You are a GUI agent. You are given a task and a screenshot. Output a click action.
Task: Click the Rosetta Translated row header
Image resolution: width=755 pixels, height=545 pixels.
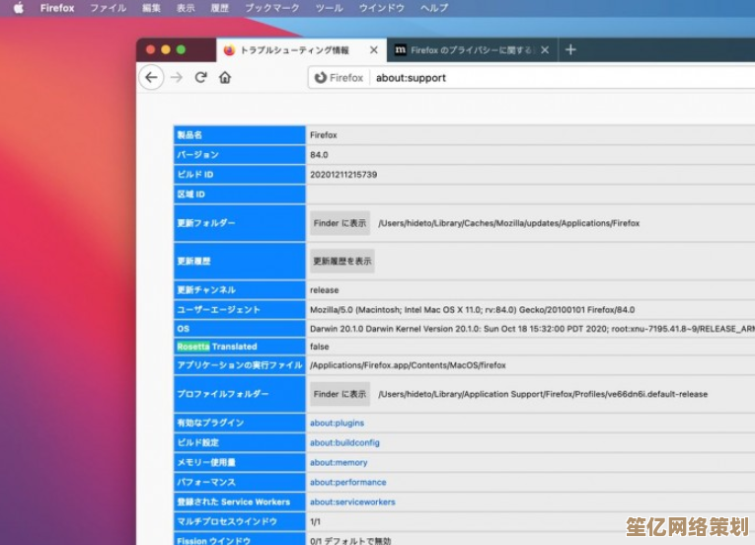[239, 347]
